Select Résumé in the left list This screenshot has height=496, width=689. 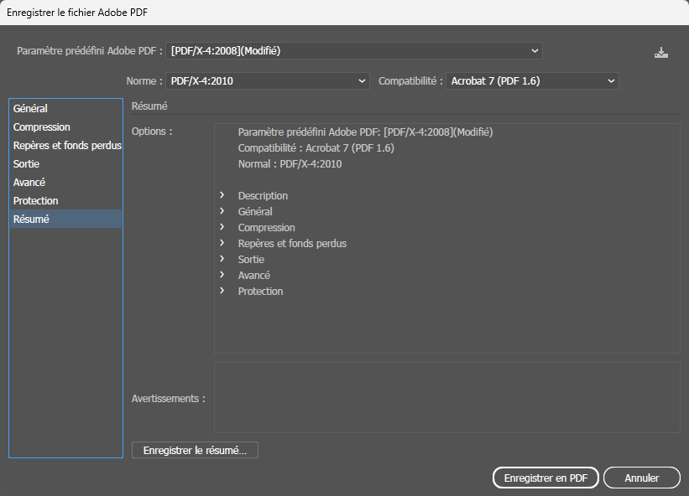(x=32, y=220)
